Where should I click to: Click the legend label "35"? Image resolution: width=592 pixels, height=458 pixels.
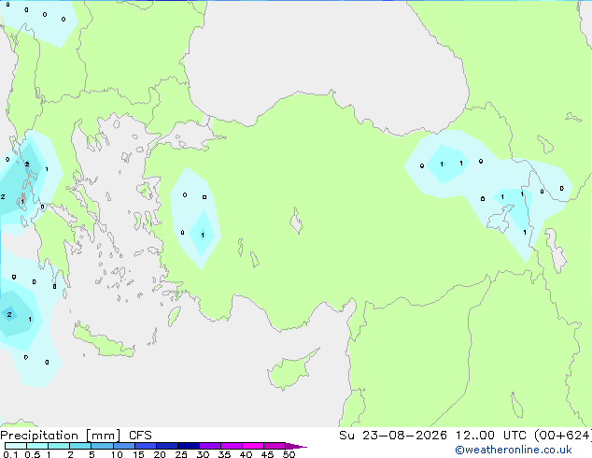[224, 454]
